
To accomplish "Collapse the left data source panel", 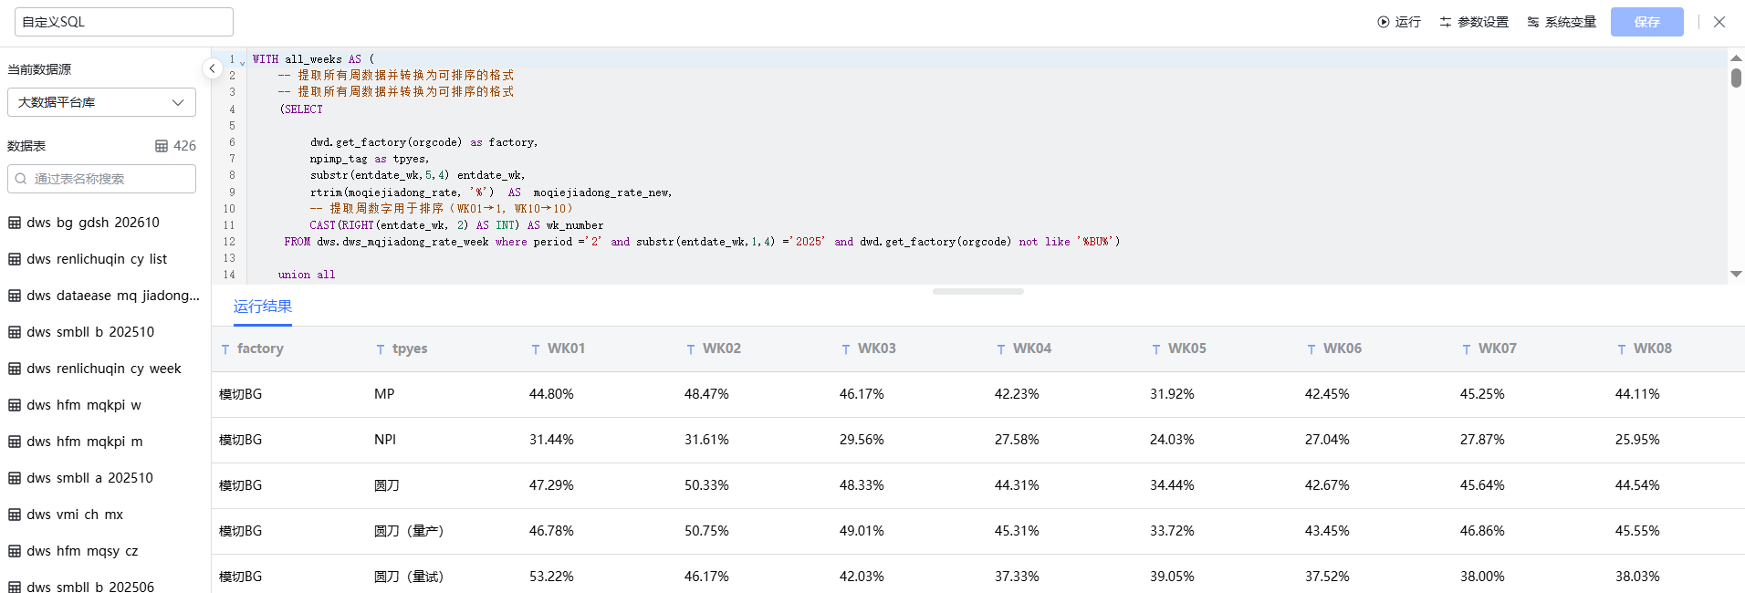I will pos(212,68).
